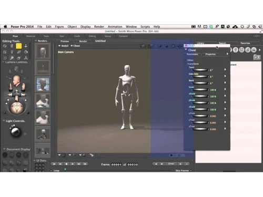
Task: Click the crossed-arms Move XZ camera control
Action: click(17, 95)
